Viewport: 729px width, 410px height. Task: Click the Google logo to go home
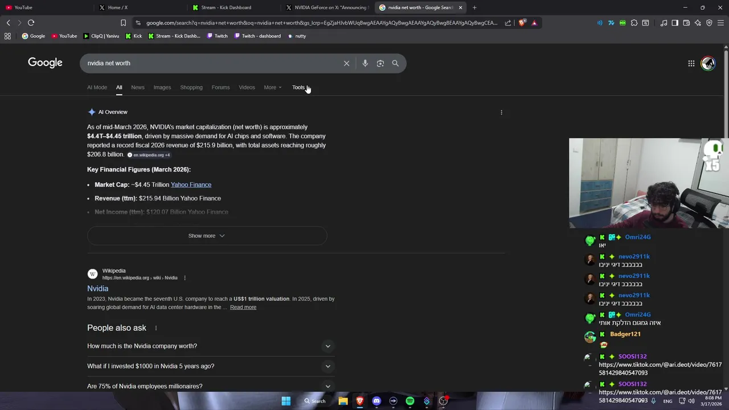pos(45,63)
